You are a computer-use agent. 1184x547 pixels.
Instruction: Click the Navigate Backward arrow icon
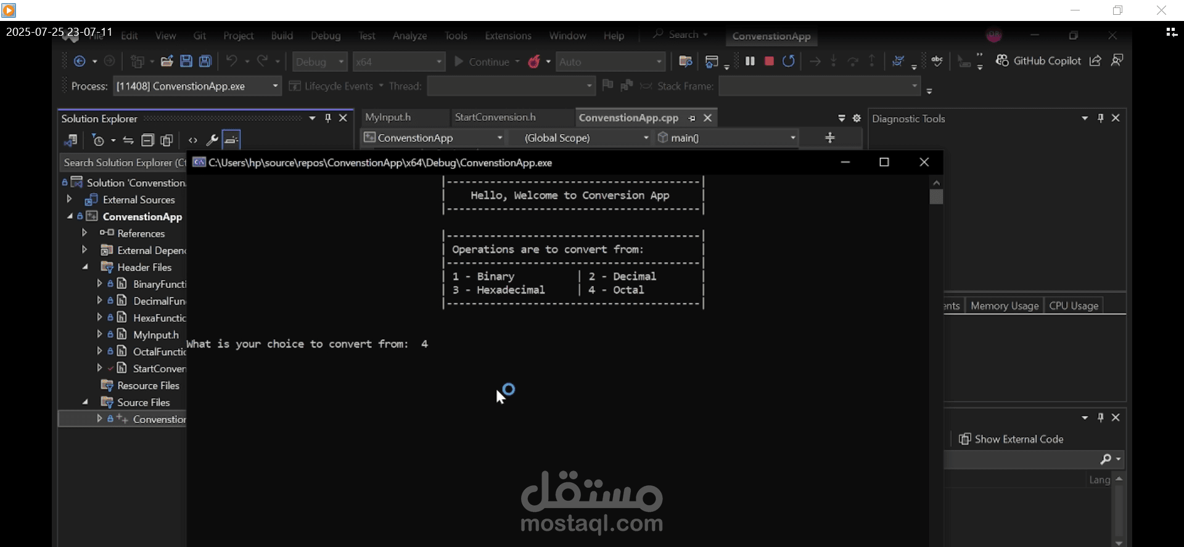point(80,61)
